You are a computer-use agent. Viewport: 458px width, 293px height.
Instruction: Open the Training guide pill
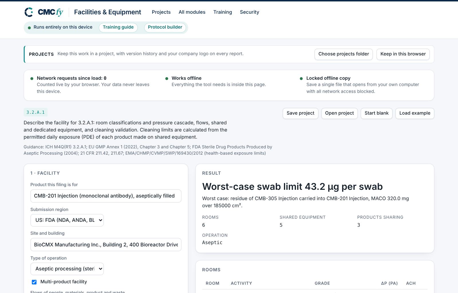(118, 27)
